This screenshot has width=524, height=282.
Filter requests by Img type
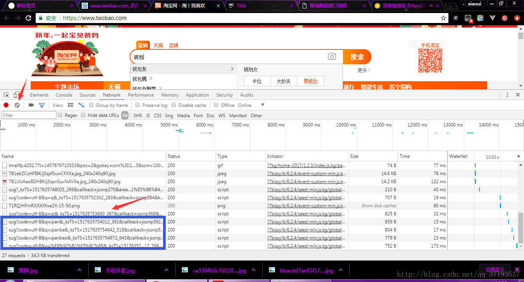[x=169, y=115]
